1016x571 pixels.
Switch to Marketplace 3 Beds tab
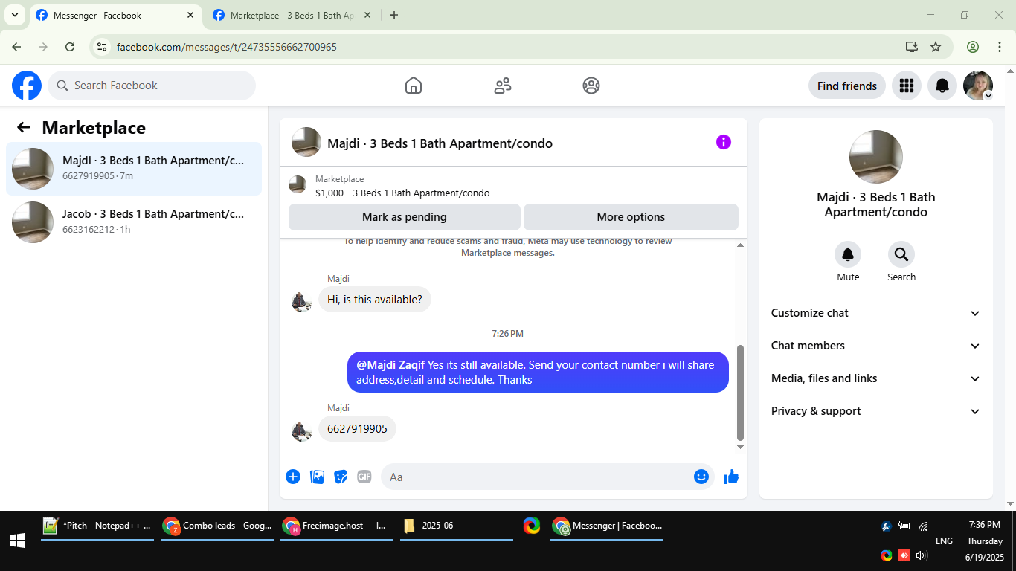click(293, 15)
